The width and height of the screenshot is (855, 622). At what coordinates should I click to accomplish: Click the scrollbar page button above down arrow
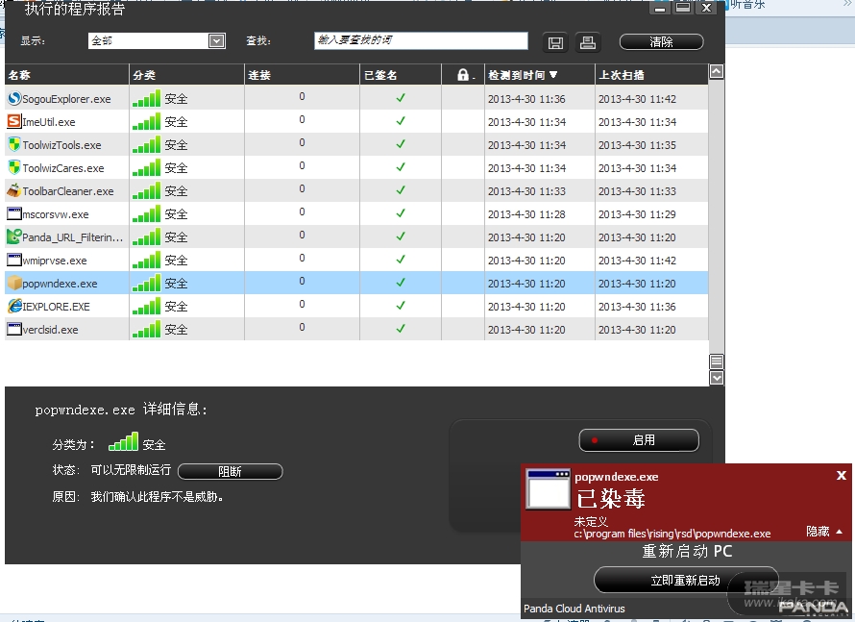coord(717,361)
